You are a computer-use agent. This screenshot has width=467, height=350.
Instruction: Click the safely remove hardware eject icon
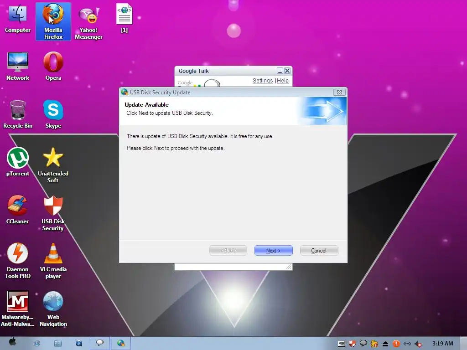[x=385, y=344]
